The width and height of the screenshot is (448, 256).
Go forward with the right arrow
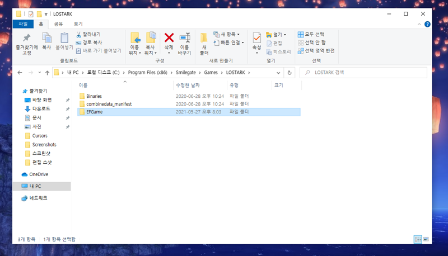[x=31, y=73]
